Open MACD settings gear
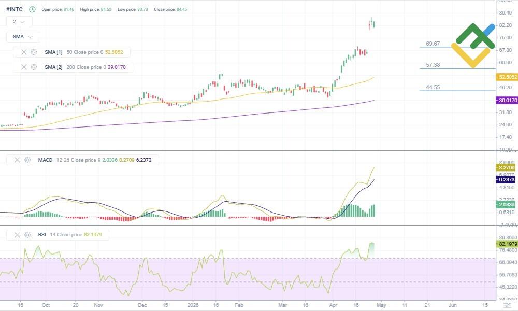Image resolution: width=518 pixels, height=311 pixels. (x=27, y=160)
